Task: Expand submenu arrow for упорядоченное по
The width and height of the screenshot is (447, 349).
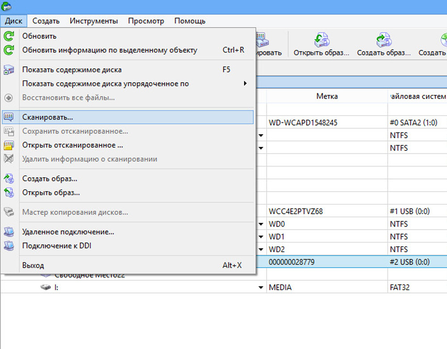Action: 245,83
